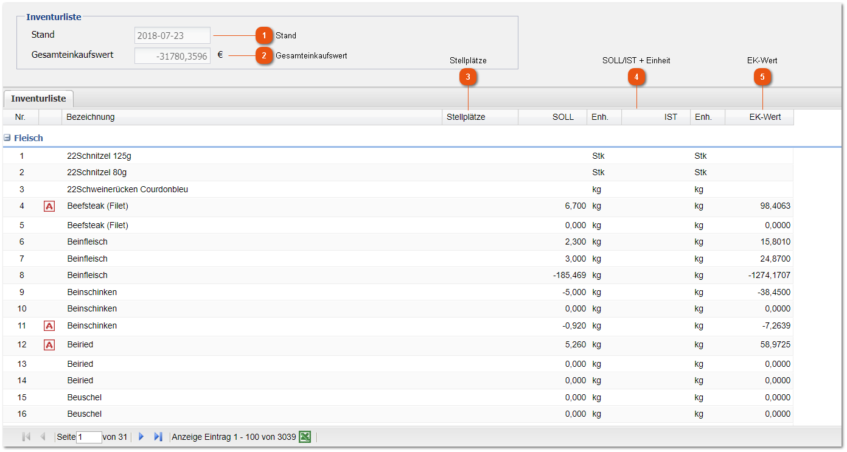Select row 22Schweinerücken Courdonbleu
This screenshot has width=847, height=452.
point(398,189)
